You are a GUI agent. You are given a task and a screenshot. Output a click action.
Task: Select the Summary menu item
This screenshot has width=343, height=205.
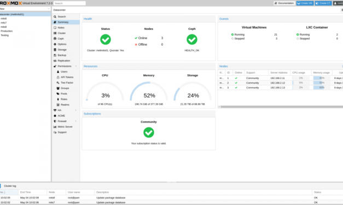pos(66,22)
